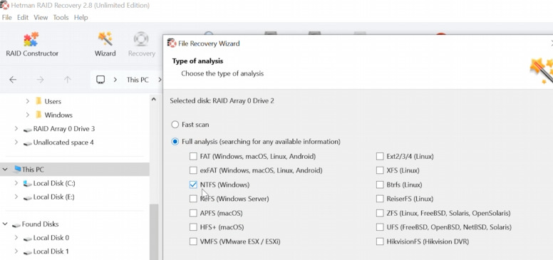Click the up-level navigation arrow
The image size is (553, 260).
pyautogui.click(x=68, y=80)
